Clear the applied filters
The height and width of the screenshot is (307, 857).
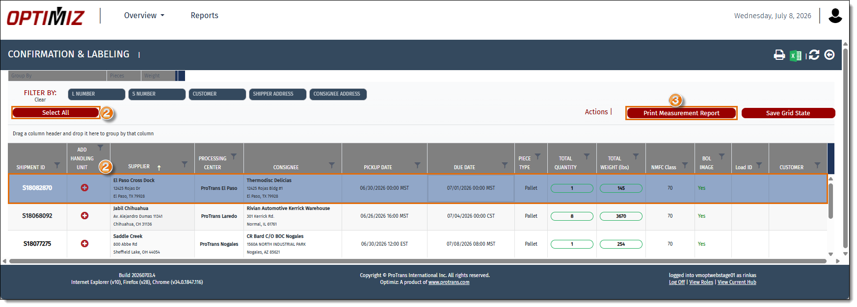pos(40,100)
